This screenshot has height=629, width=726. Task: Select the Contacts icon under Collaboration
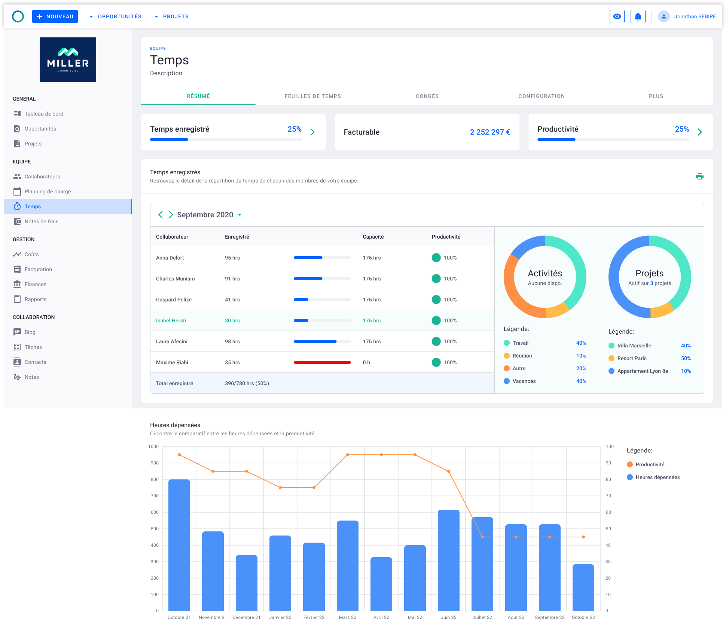coord(17,362)
